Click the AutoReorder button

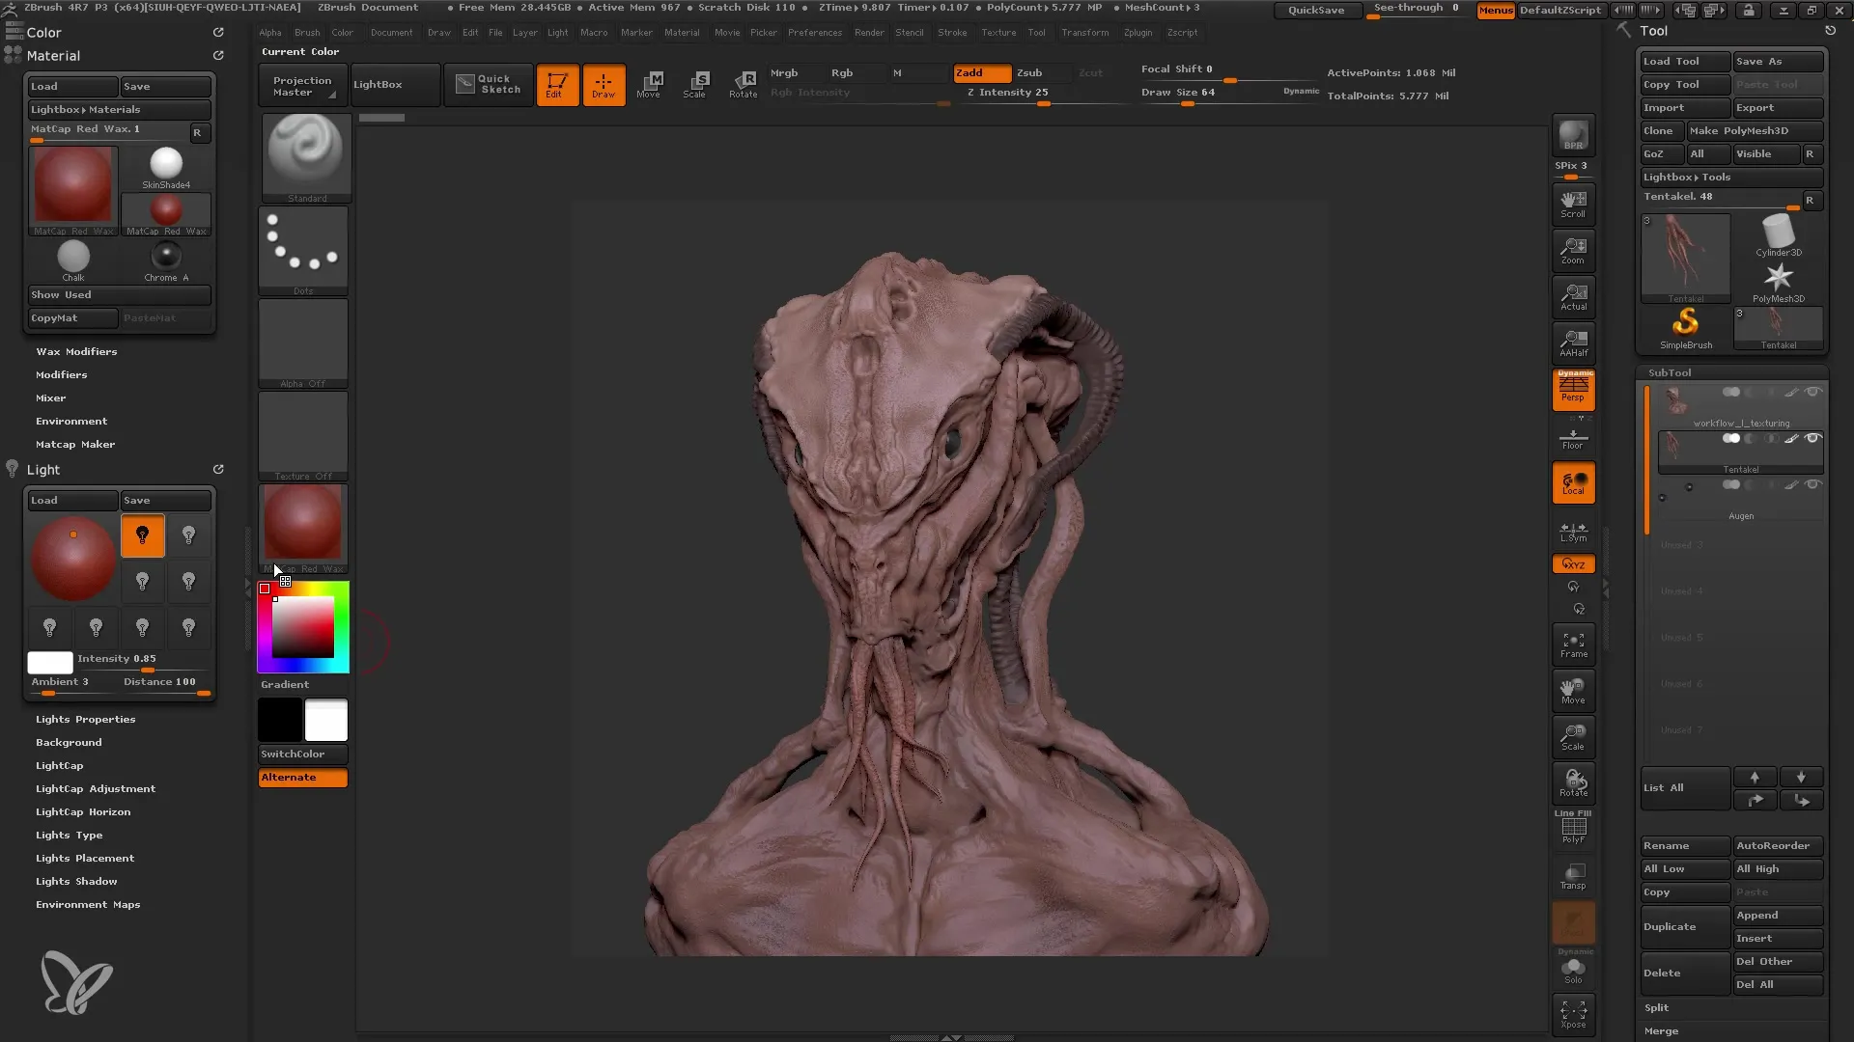pos(1773,846)
